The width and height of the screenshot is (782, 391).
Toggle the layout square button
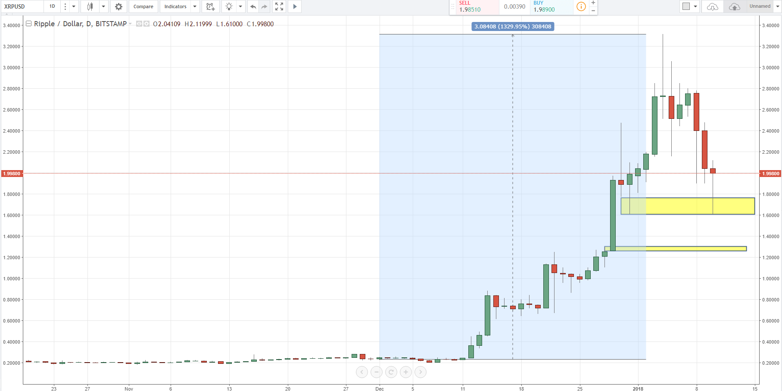[686, 6]
